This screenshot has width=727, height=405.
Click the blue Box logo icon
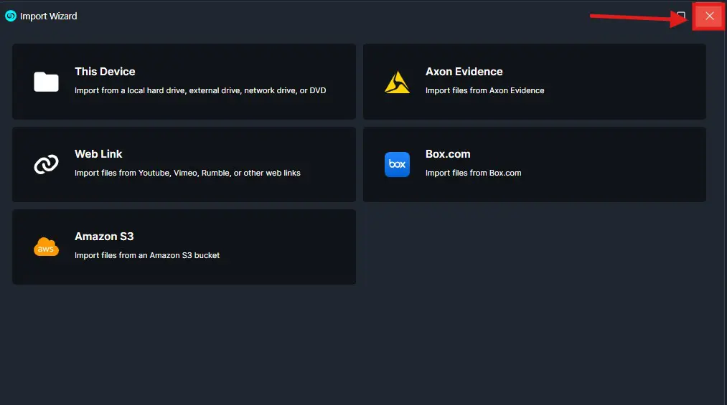(x=397, y=164)
